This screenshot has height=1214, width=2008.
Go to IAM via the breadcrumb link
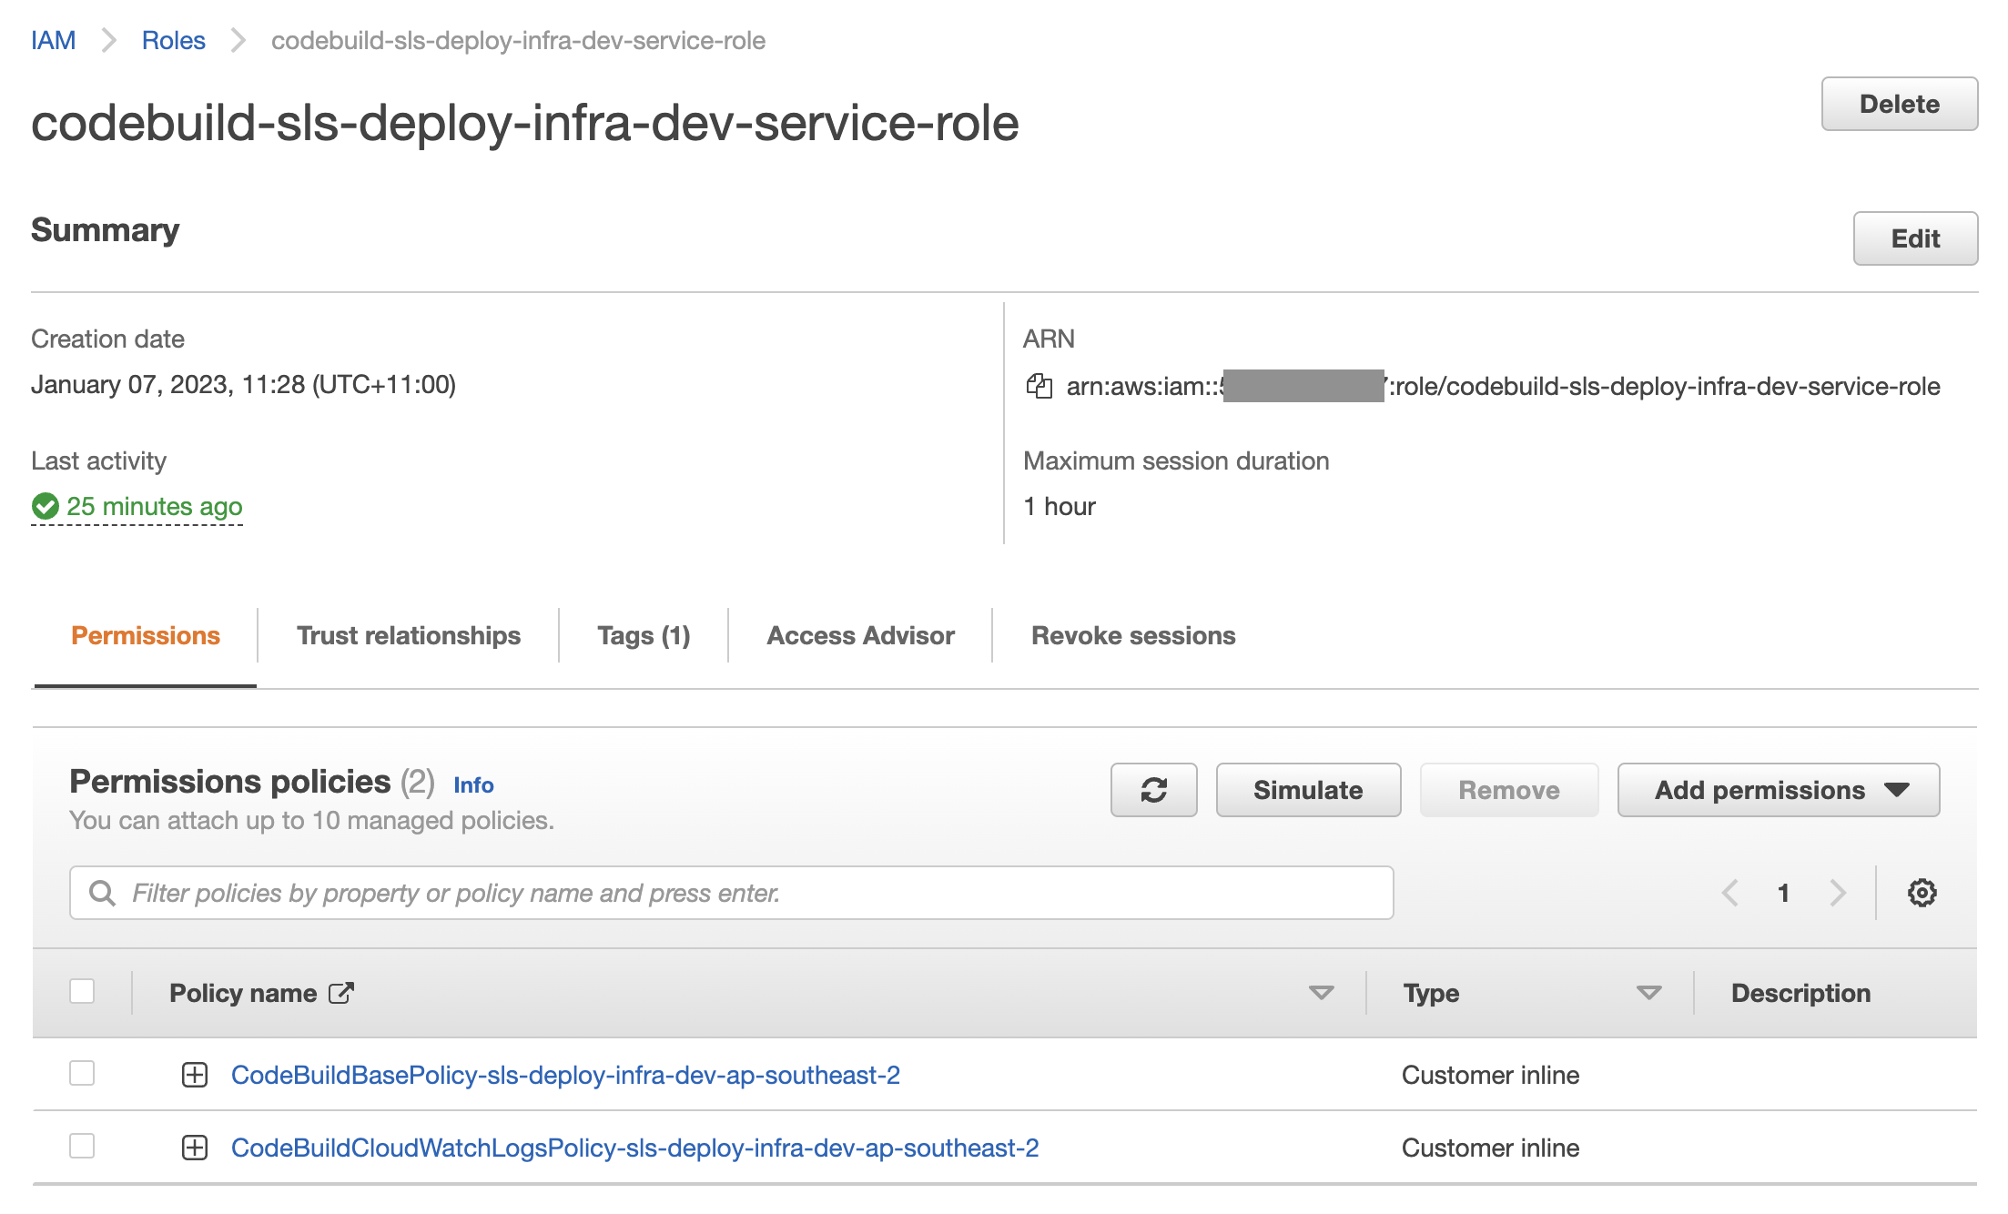pos(53,40)
